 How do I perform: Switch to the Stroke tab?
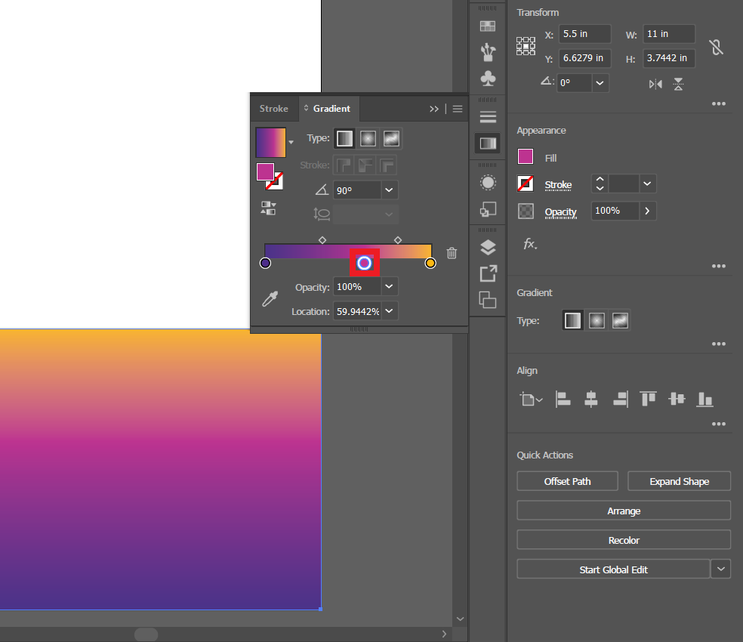[x=273, y=108]
